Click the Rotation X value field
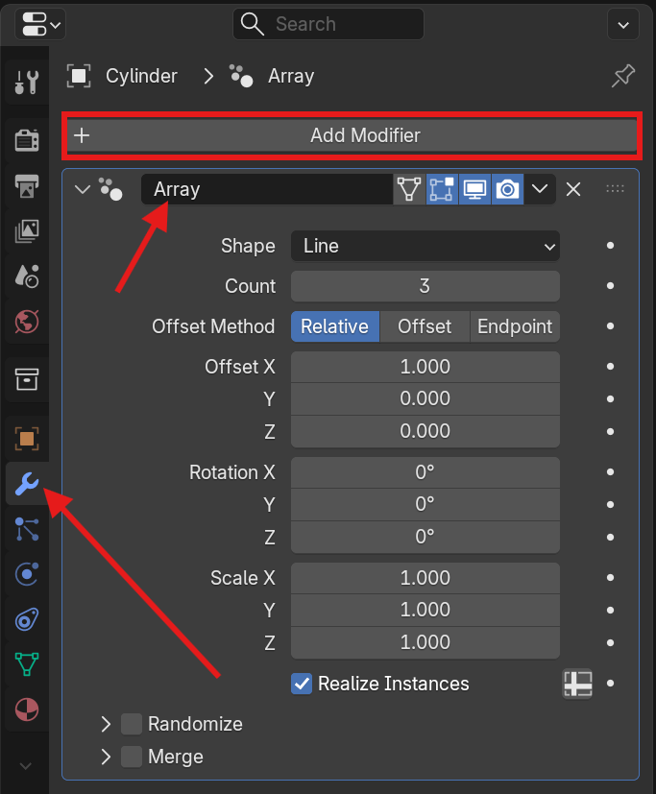Screen dimensions: 656x794 click(425, 472)
